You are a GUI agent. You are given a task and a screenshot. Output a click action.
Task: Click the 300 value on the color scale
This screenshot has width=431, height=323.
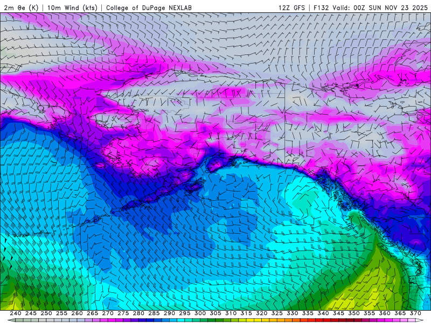(200, 313)
